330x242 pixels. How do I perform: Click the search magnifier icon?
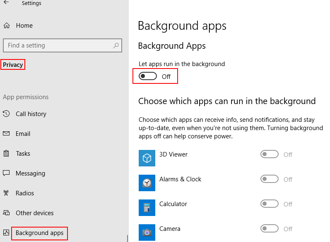pos(116,45)
